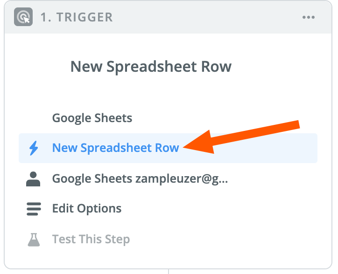Click the trigger cursor icon in header
This screenshot has height=274, width=338.
(22, 18)
